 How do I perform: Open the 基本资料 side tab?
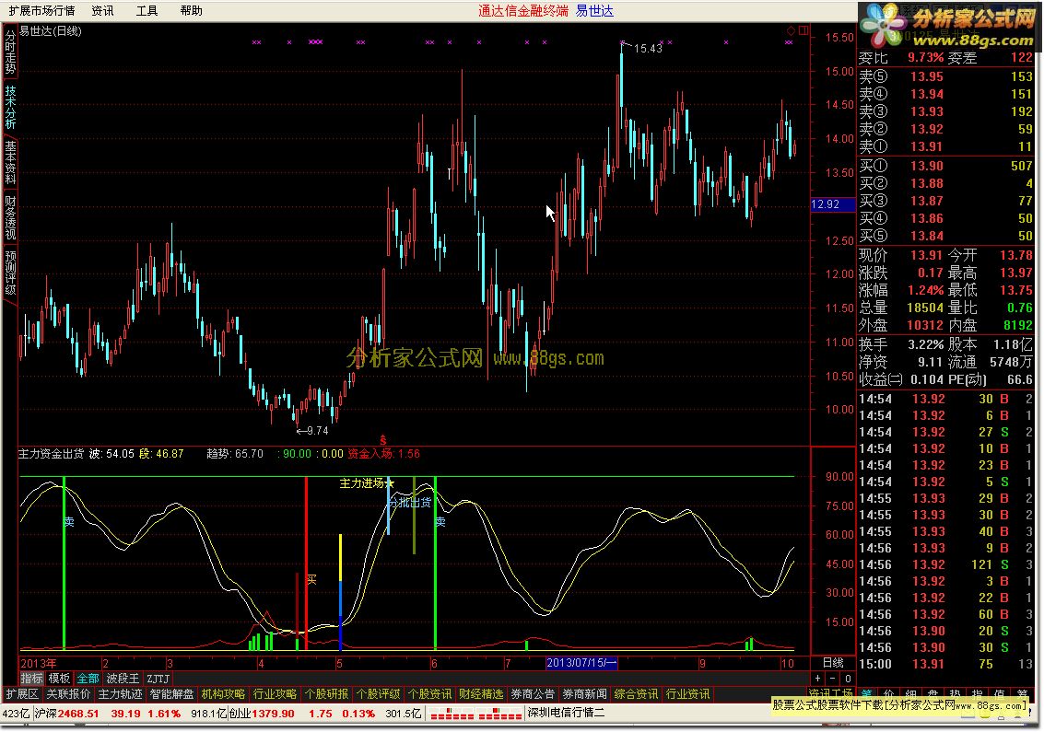tap(10, 162)
